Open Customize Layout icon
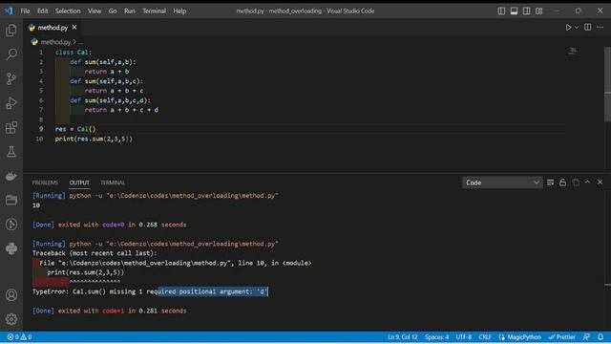 538,11
